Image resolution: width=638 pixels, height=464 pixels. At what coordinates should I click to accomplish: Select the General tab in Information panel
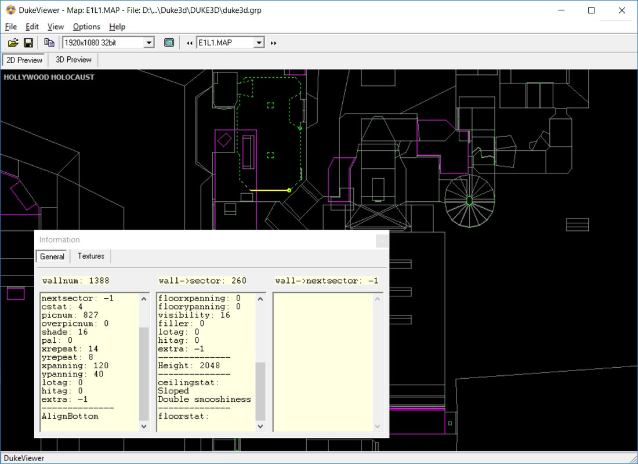click(52, 256)
